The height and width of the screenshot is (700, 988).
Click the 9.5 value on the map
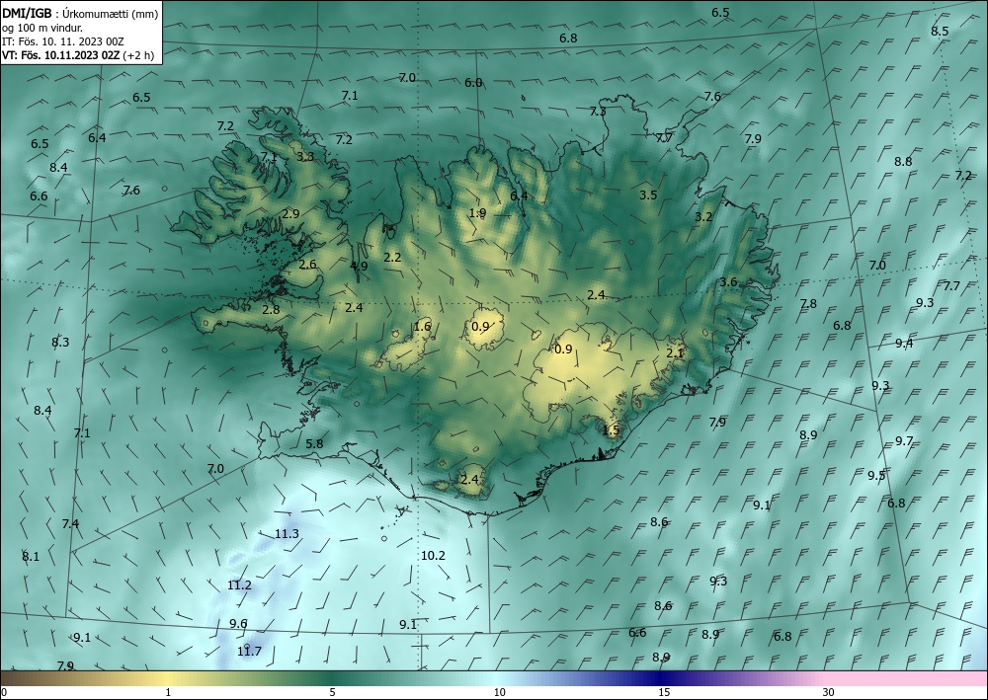(876, 475)
